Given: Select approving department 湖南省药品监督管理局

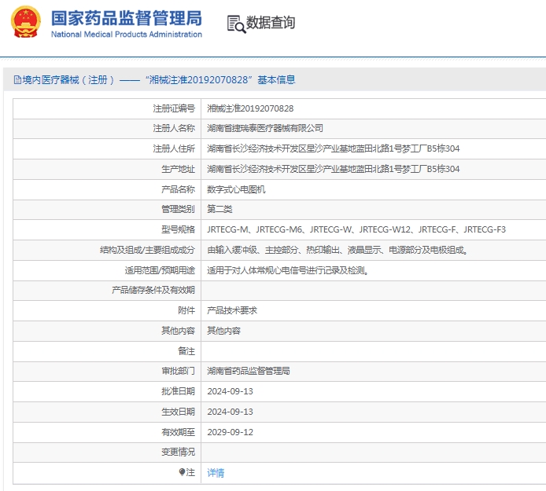Looking at the screenshot, I should click(x=249, y=371).
